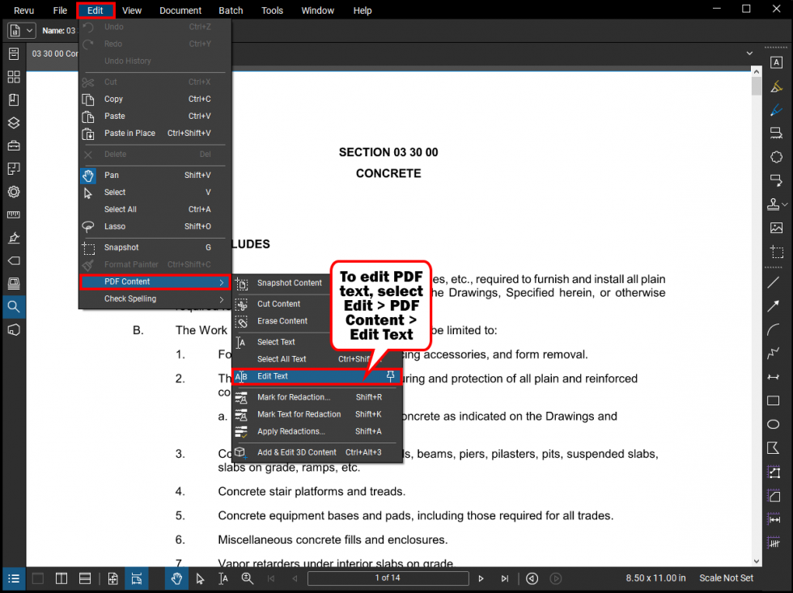Click the page number field
Viewport: 793px width, 593px height.
(388, 578)
